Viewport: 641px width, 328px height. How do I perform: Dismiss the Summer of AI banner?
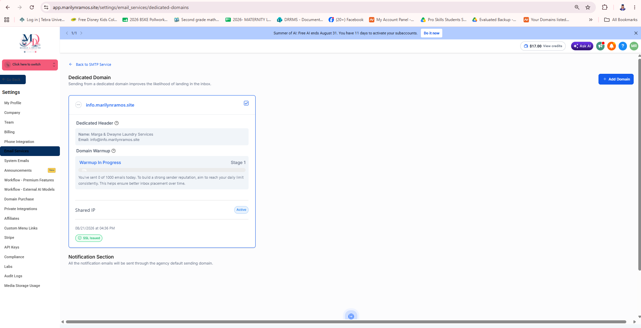pyautogui.click(x=636, y=33)
